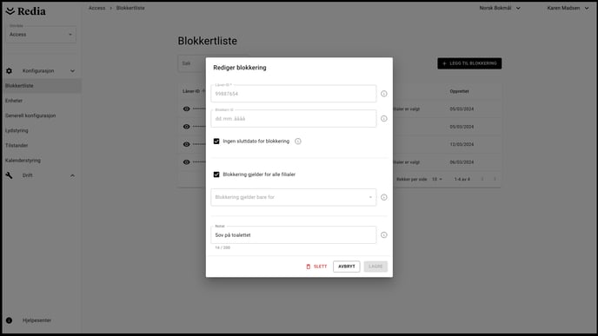Click info icon beside Blokkering gjelder bare for
Viewport: 598px width, 336px height.
pyautogui.click(x=384, y=197)
